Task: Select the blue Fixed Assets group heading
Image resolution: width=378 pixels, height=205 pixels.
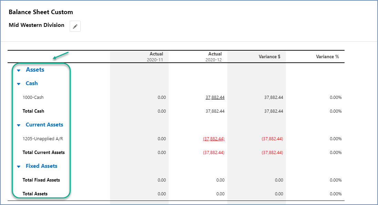Action: pos(41,166)
